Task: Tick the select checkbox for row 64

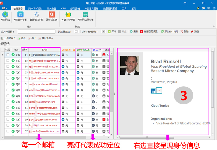Action: point(8,55)
